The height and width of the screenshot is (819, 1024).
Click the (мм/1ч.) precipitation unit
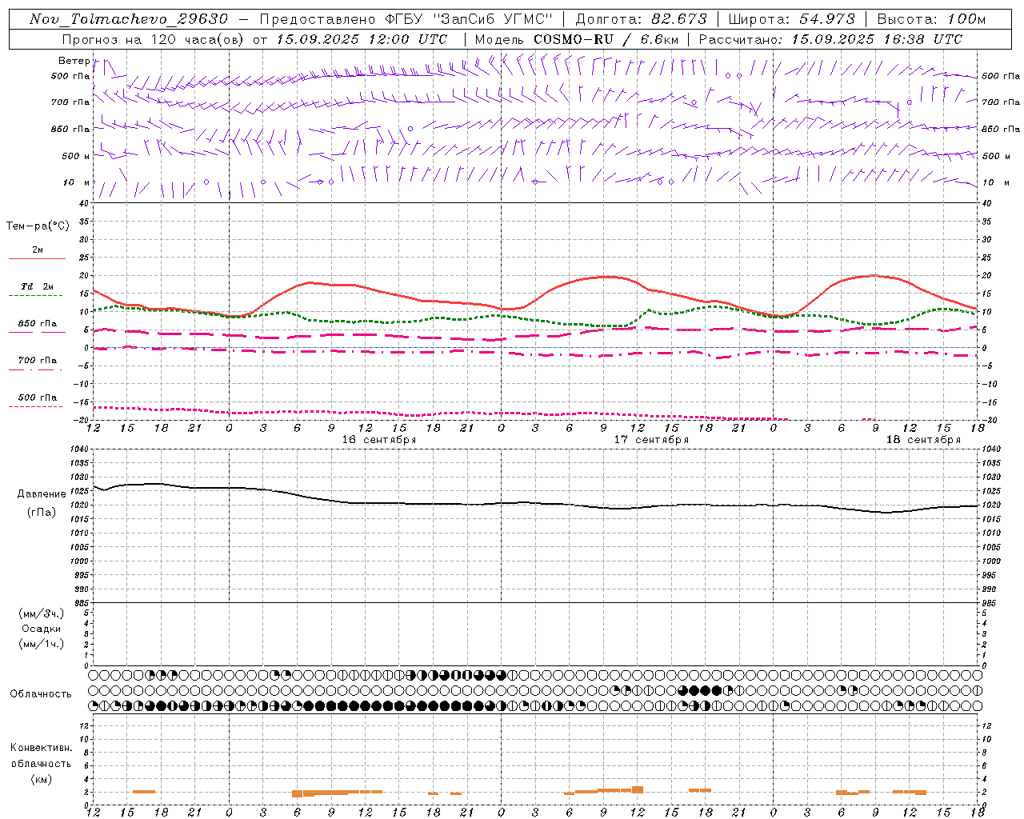[x=42, y=644]
